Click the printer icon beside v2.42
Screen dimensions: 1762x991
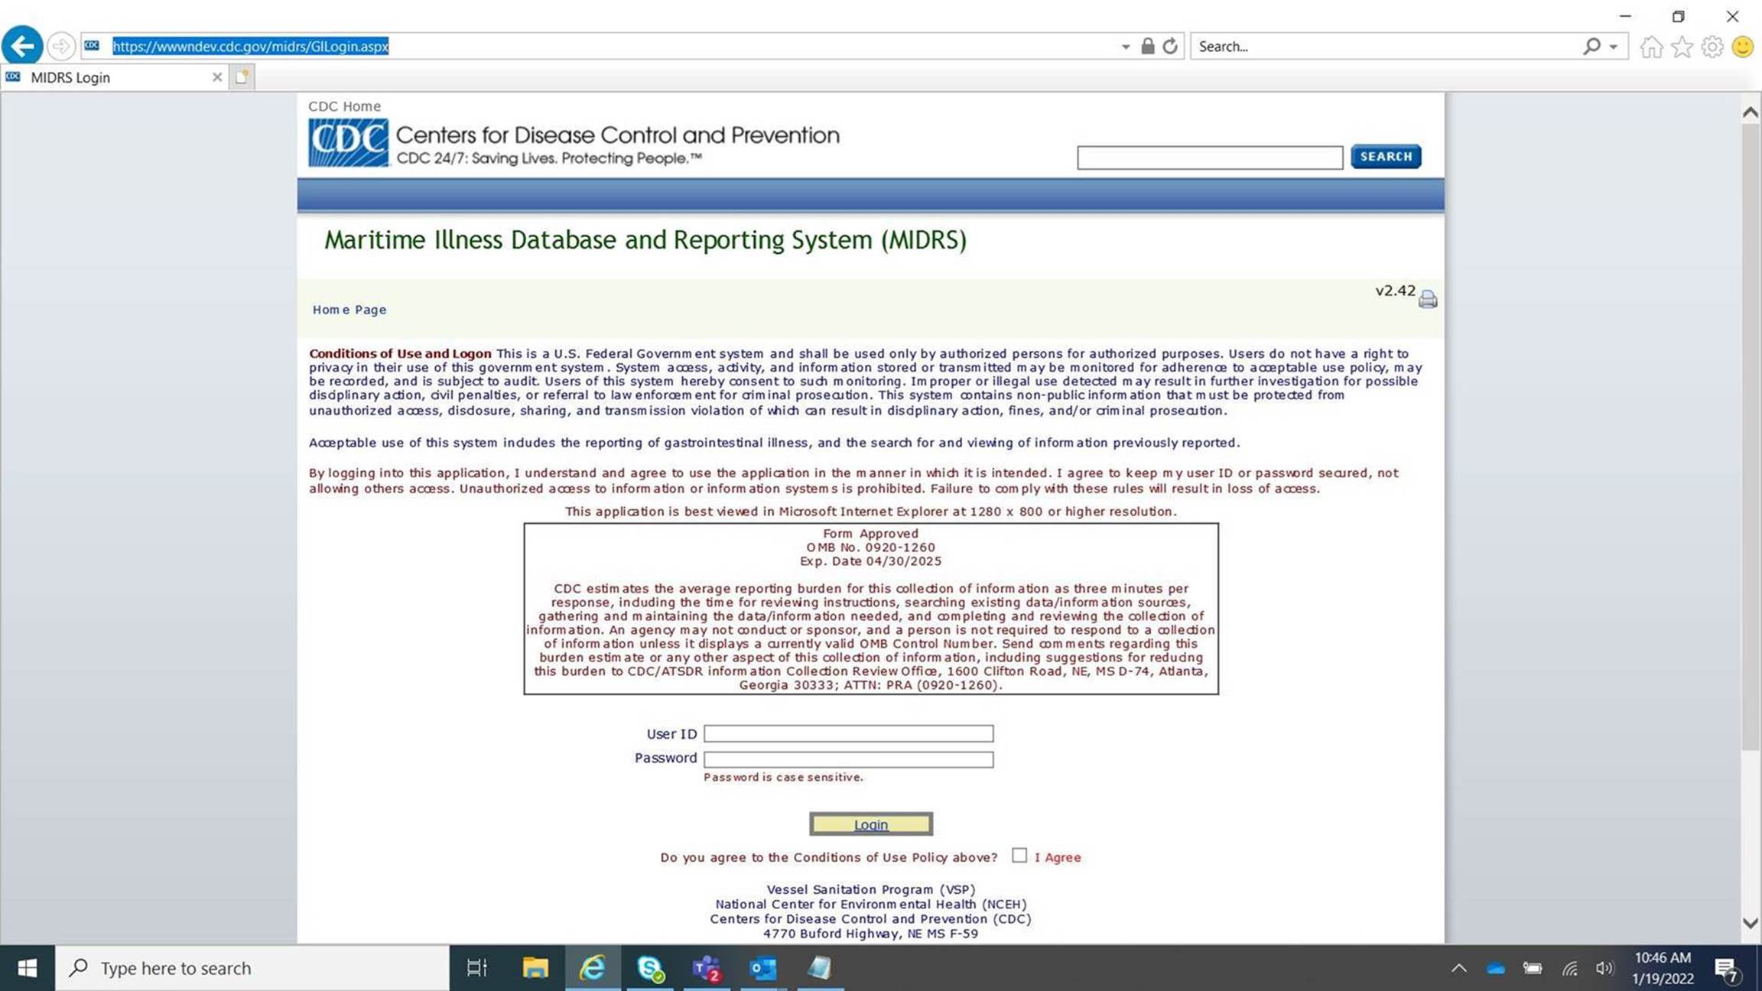[x=1427, y=299]
